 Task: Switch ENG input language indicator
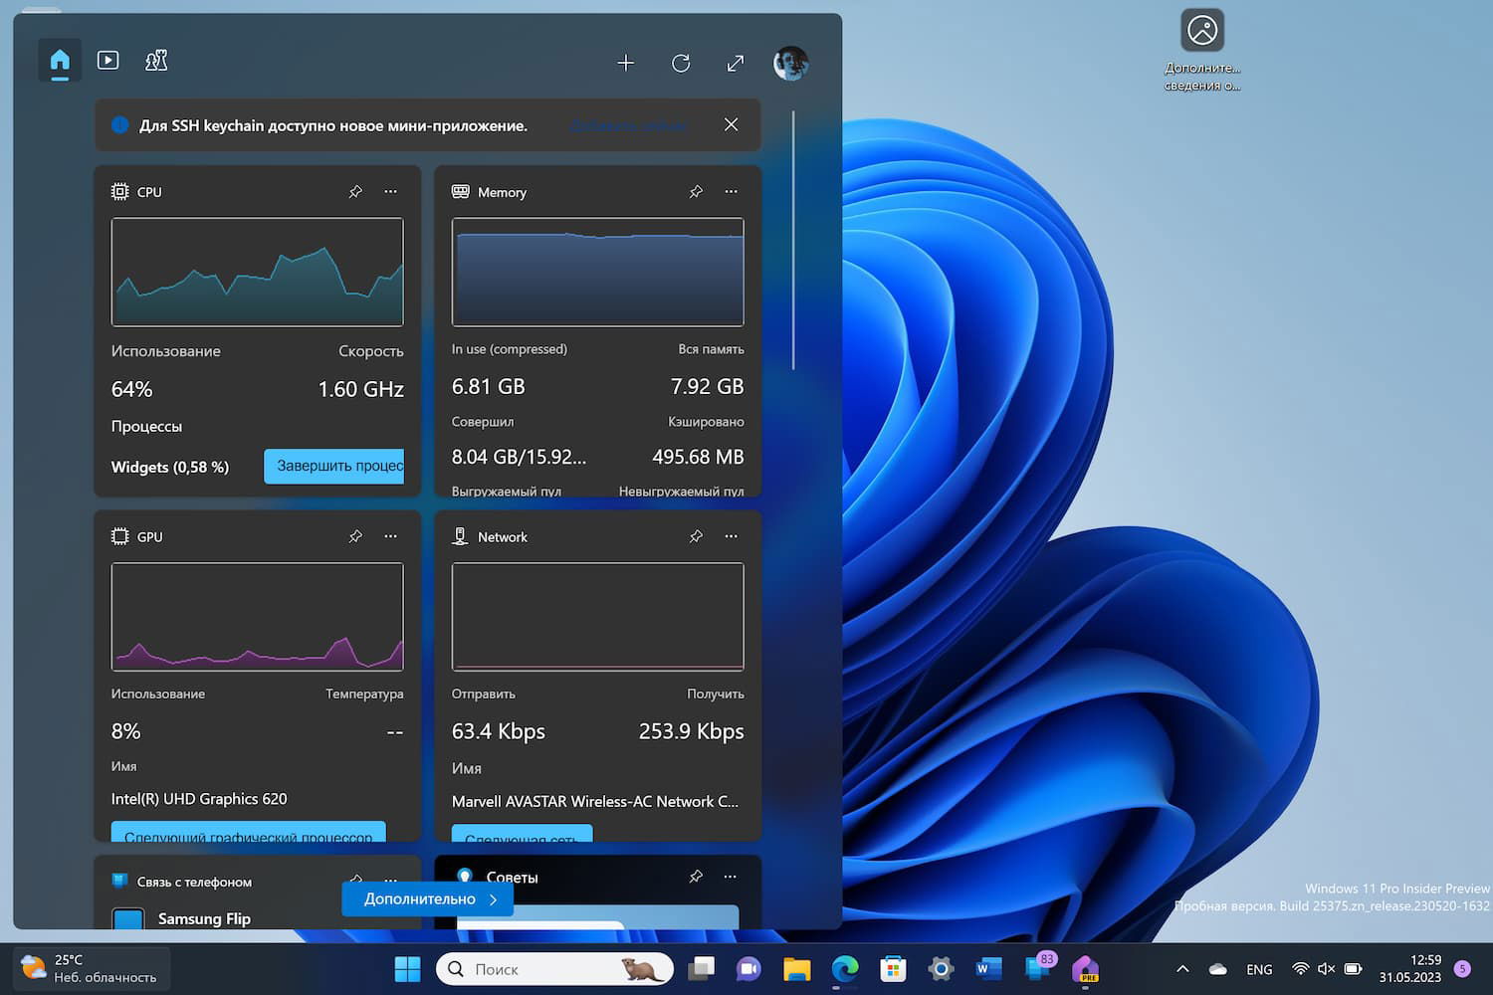point(1259,969)
